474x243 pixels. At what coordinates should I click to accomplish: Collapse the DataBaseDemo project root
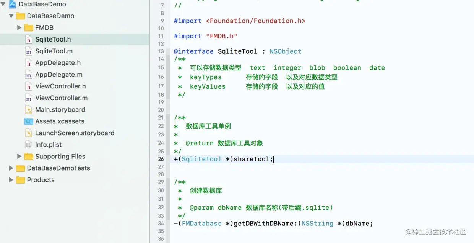click(x=3, y=4)
